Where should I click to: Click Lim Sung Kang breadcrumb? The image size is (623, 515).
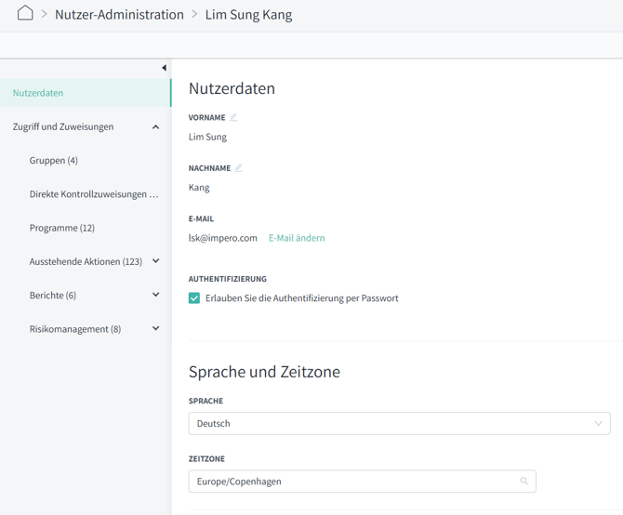[x=248, y=15]
